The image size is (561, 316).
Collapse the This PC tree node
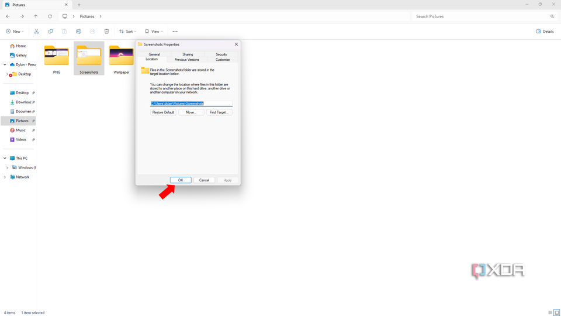pos(5,159)
